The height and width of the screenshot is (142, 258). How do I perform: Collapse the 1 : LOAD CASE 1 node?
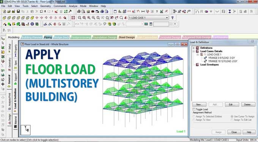coord(198,55)
